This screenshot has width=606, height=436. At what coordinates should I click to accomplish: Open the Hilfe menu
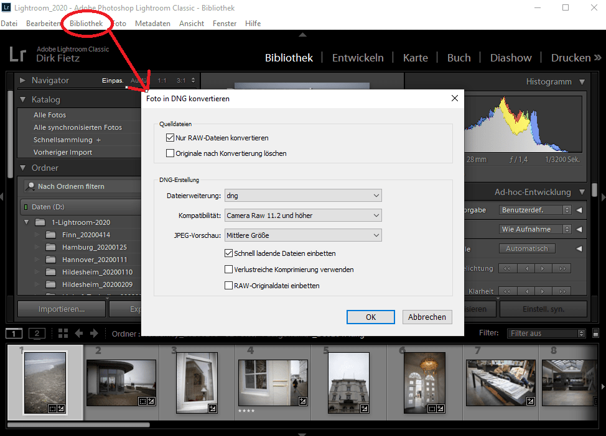253,24
